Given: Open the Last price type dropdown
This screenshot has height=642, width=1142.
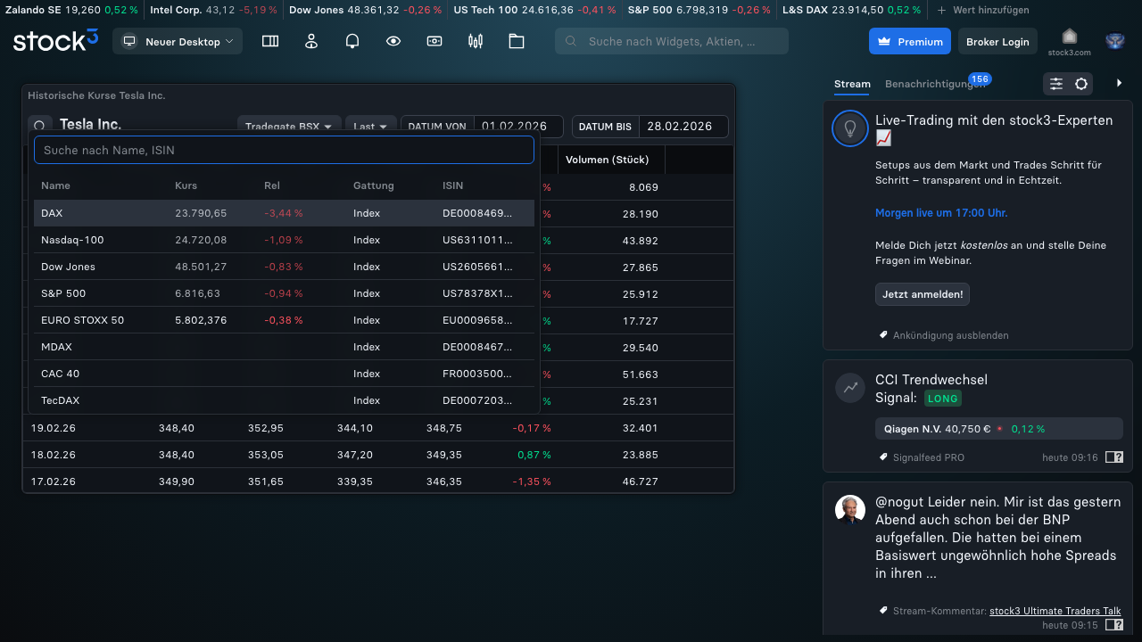Looking at the screenshot, I should pos(370,126).
